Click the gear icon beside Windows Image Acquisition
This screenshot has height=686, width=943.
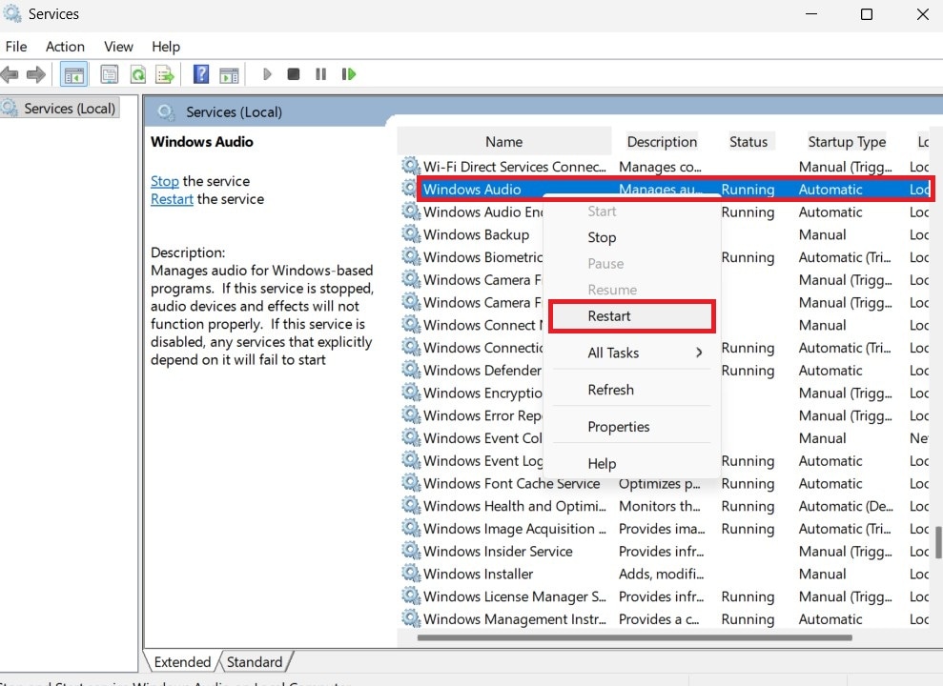(411, 528)
